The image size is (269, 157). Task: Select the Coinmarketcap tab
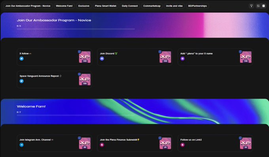152,6
